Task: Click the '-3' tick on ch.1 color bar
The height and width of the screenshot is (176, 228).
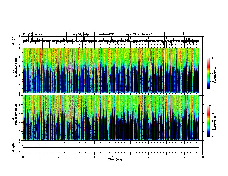Action: click(x=212, y=58)
